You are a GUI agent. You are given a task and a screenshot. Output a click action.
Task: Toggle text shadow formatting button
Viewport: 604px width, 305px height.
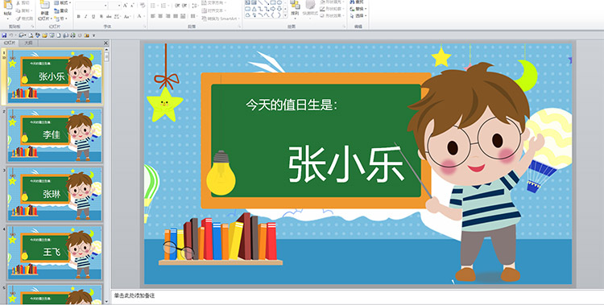101,16
